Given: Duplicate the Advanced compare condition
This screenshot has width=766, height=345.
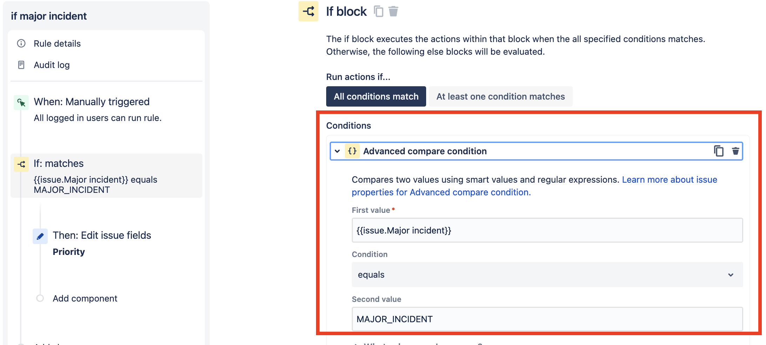Looking at the screenshot, I should [x=719, y=151].
